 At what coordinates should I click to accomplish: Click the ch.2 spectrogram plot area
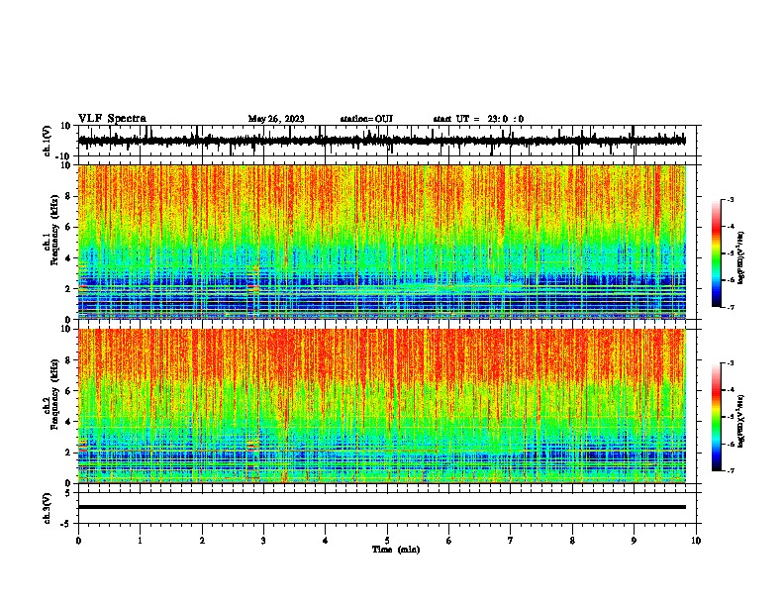point(382,406)
